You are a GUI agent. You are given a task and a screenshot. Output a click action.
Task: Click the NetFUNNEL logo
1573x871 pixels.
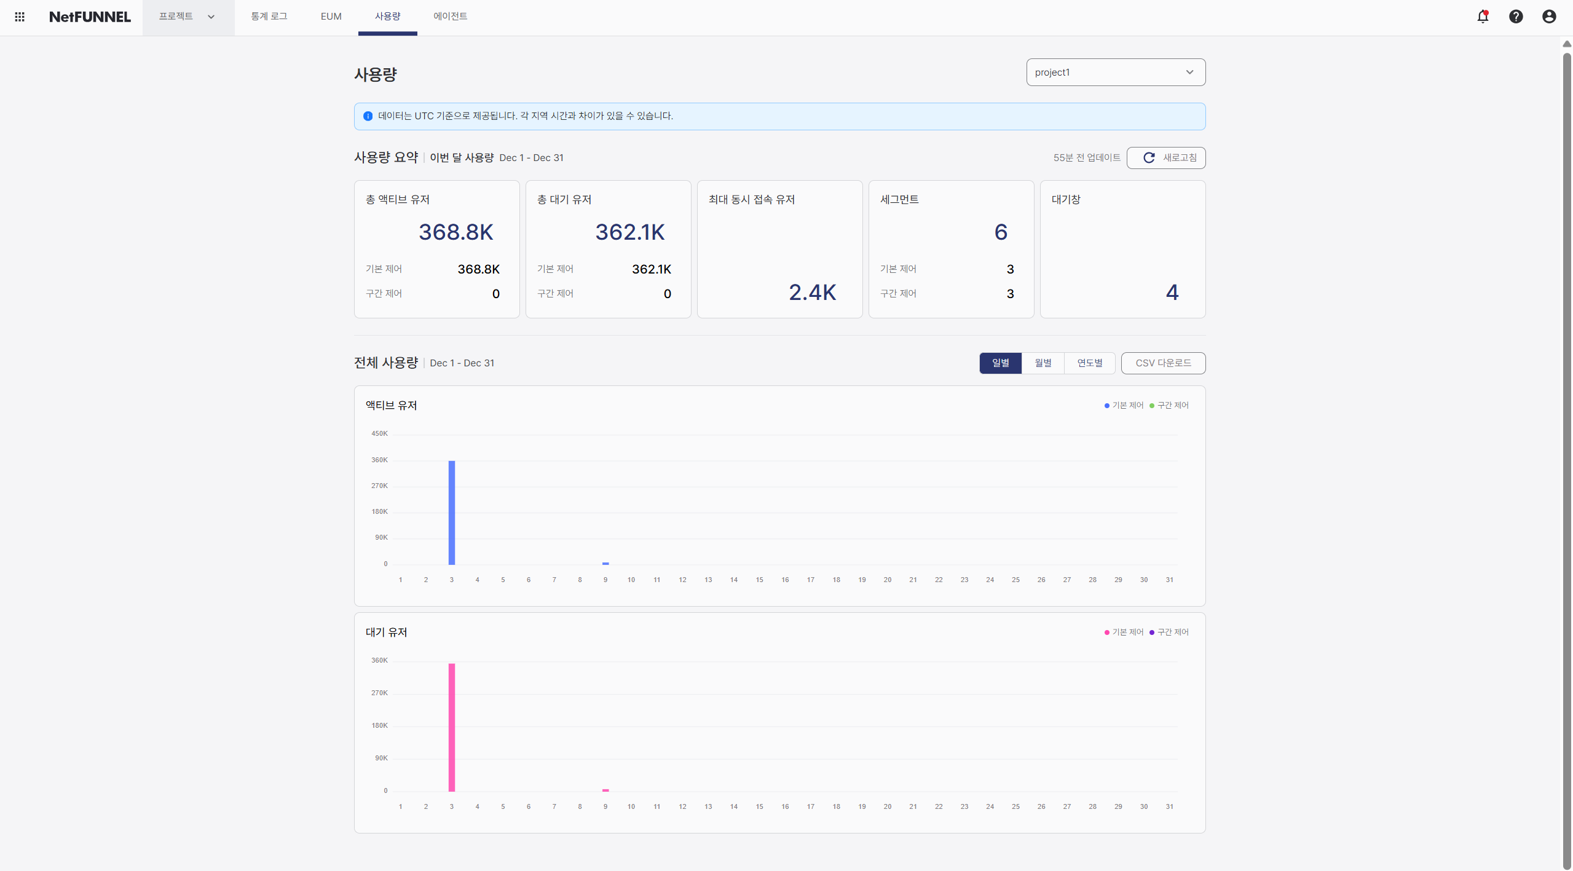point(90,17)
